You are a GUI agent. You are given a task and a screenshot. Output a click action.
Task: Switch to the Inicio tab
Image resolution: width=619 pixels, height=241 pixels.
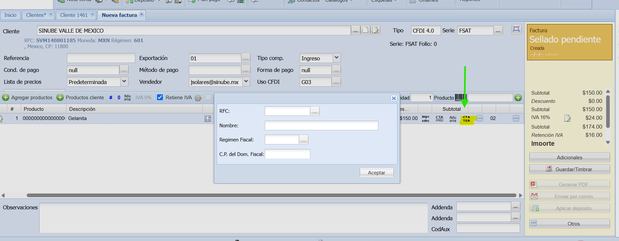click(10, 15)
